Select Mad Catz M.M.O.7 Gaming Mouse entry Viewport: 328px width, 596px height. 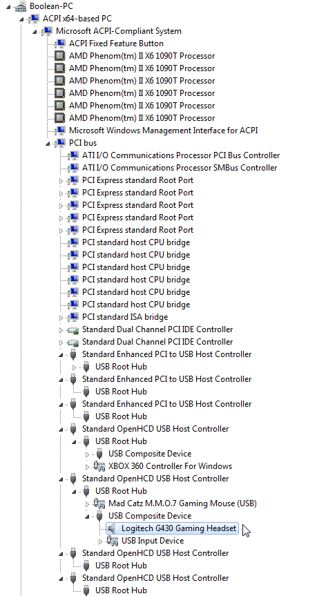tap(182, 503)
